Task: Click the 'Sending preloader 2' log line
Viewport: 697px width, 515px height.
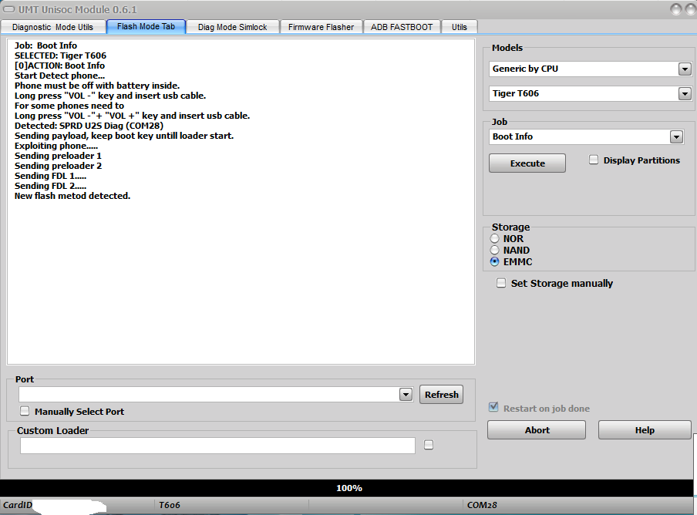Action: pyautogui.click(x=58, y=166)
